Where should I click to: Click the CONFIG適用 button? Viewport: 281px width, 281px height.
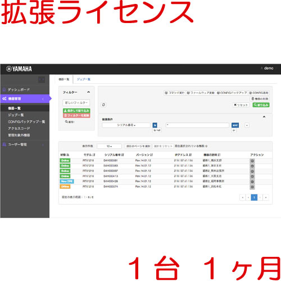[x=259, y=93]
